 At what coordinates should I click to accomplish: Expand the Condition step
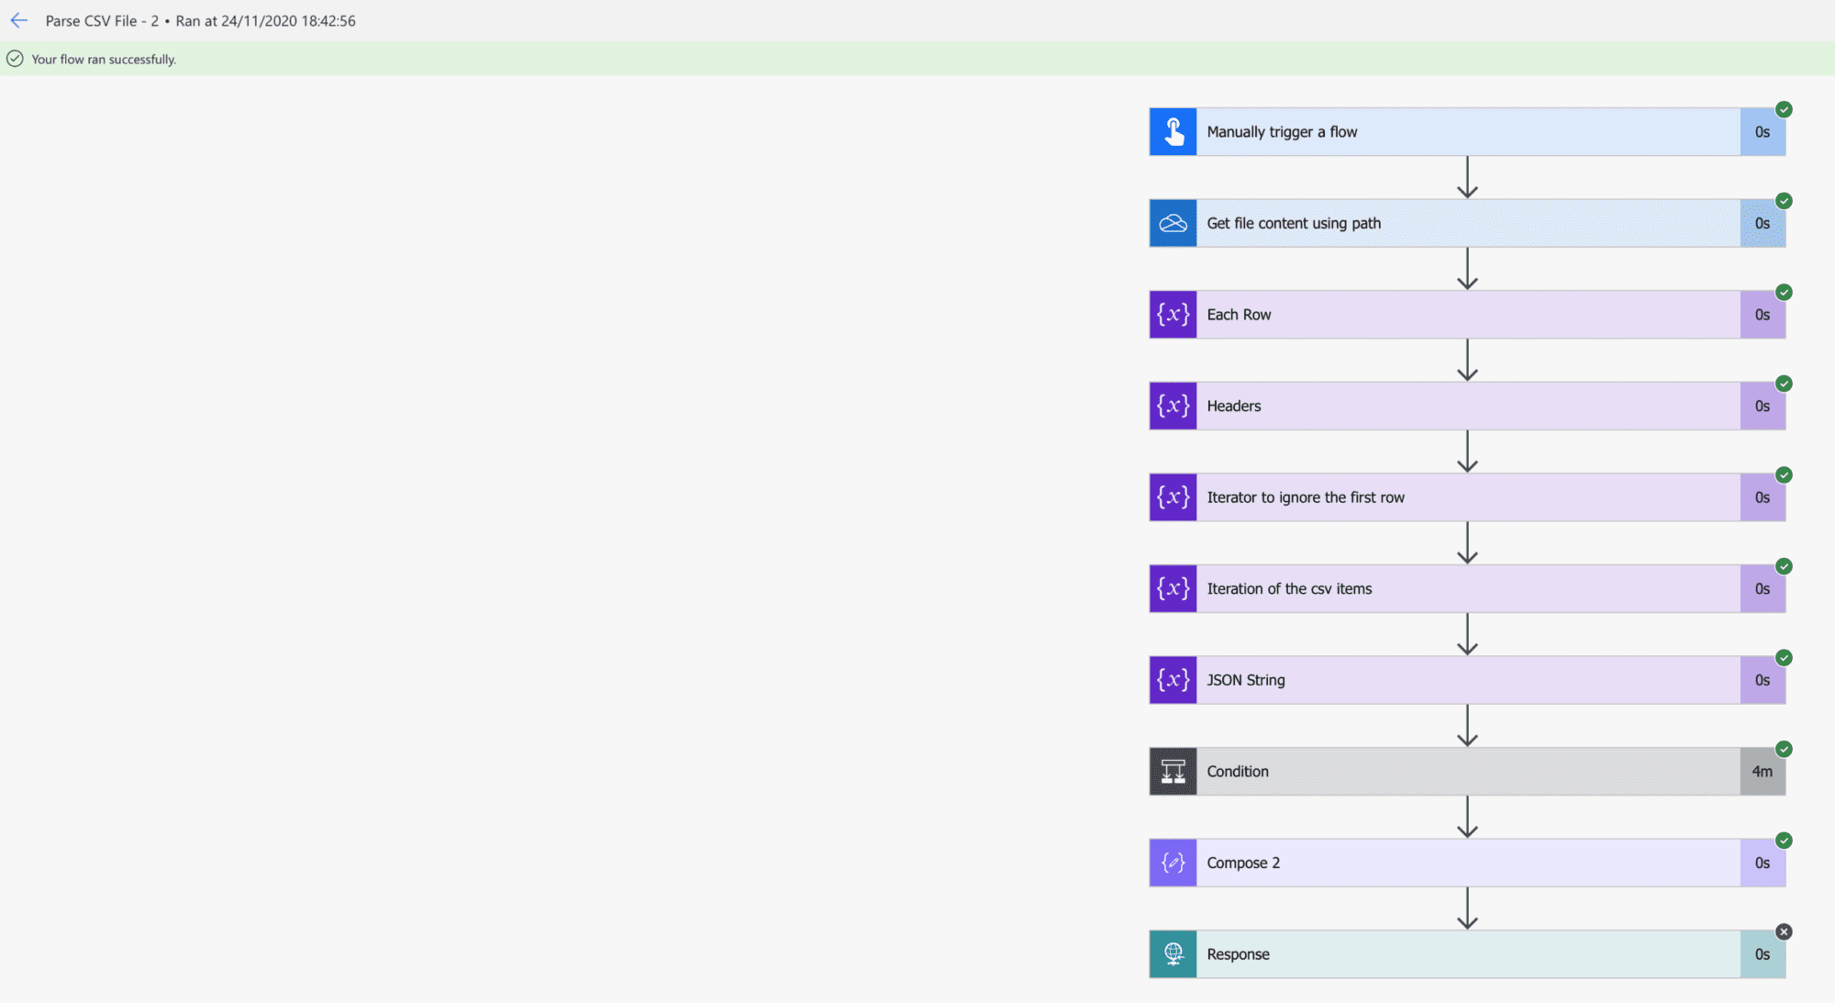coord(1467,771)
